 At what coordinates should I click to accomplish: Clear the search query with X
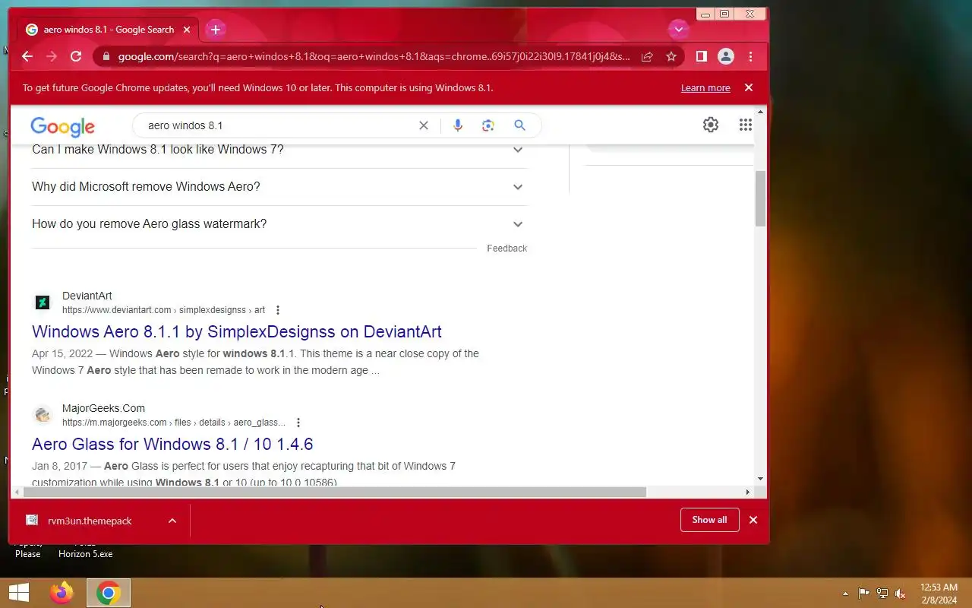[424, 125]
